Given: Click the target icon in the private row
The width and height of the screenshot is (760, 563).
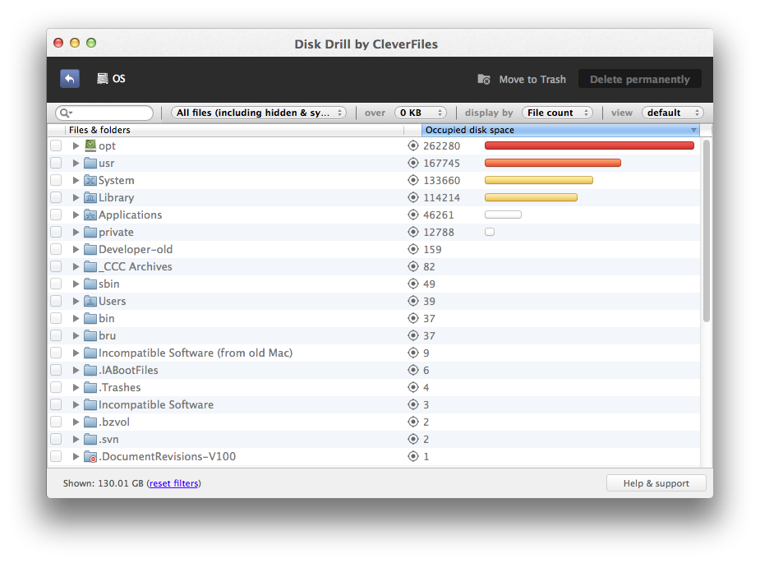Looking at the screenshot, I should pyautogui.click(x=413, y=232).
